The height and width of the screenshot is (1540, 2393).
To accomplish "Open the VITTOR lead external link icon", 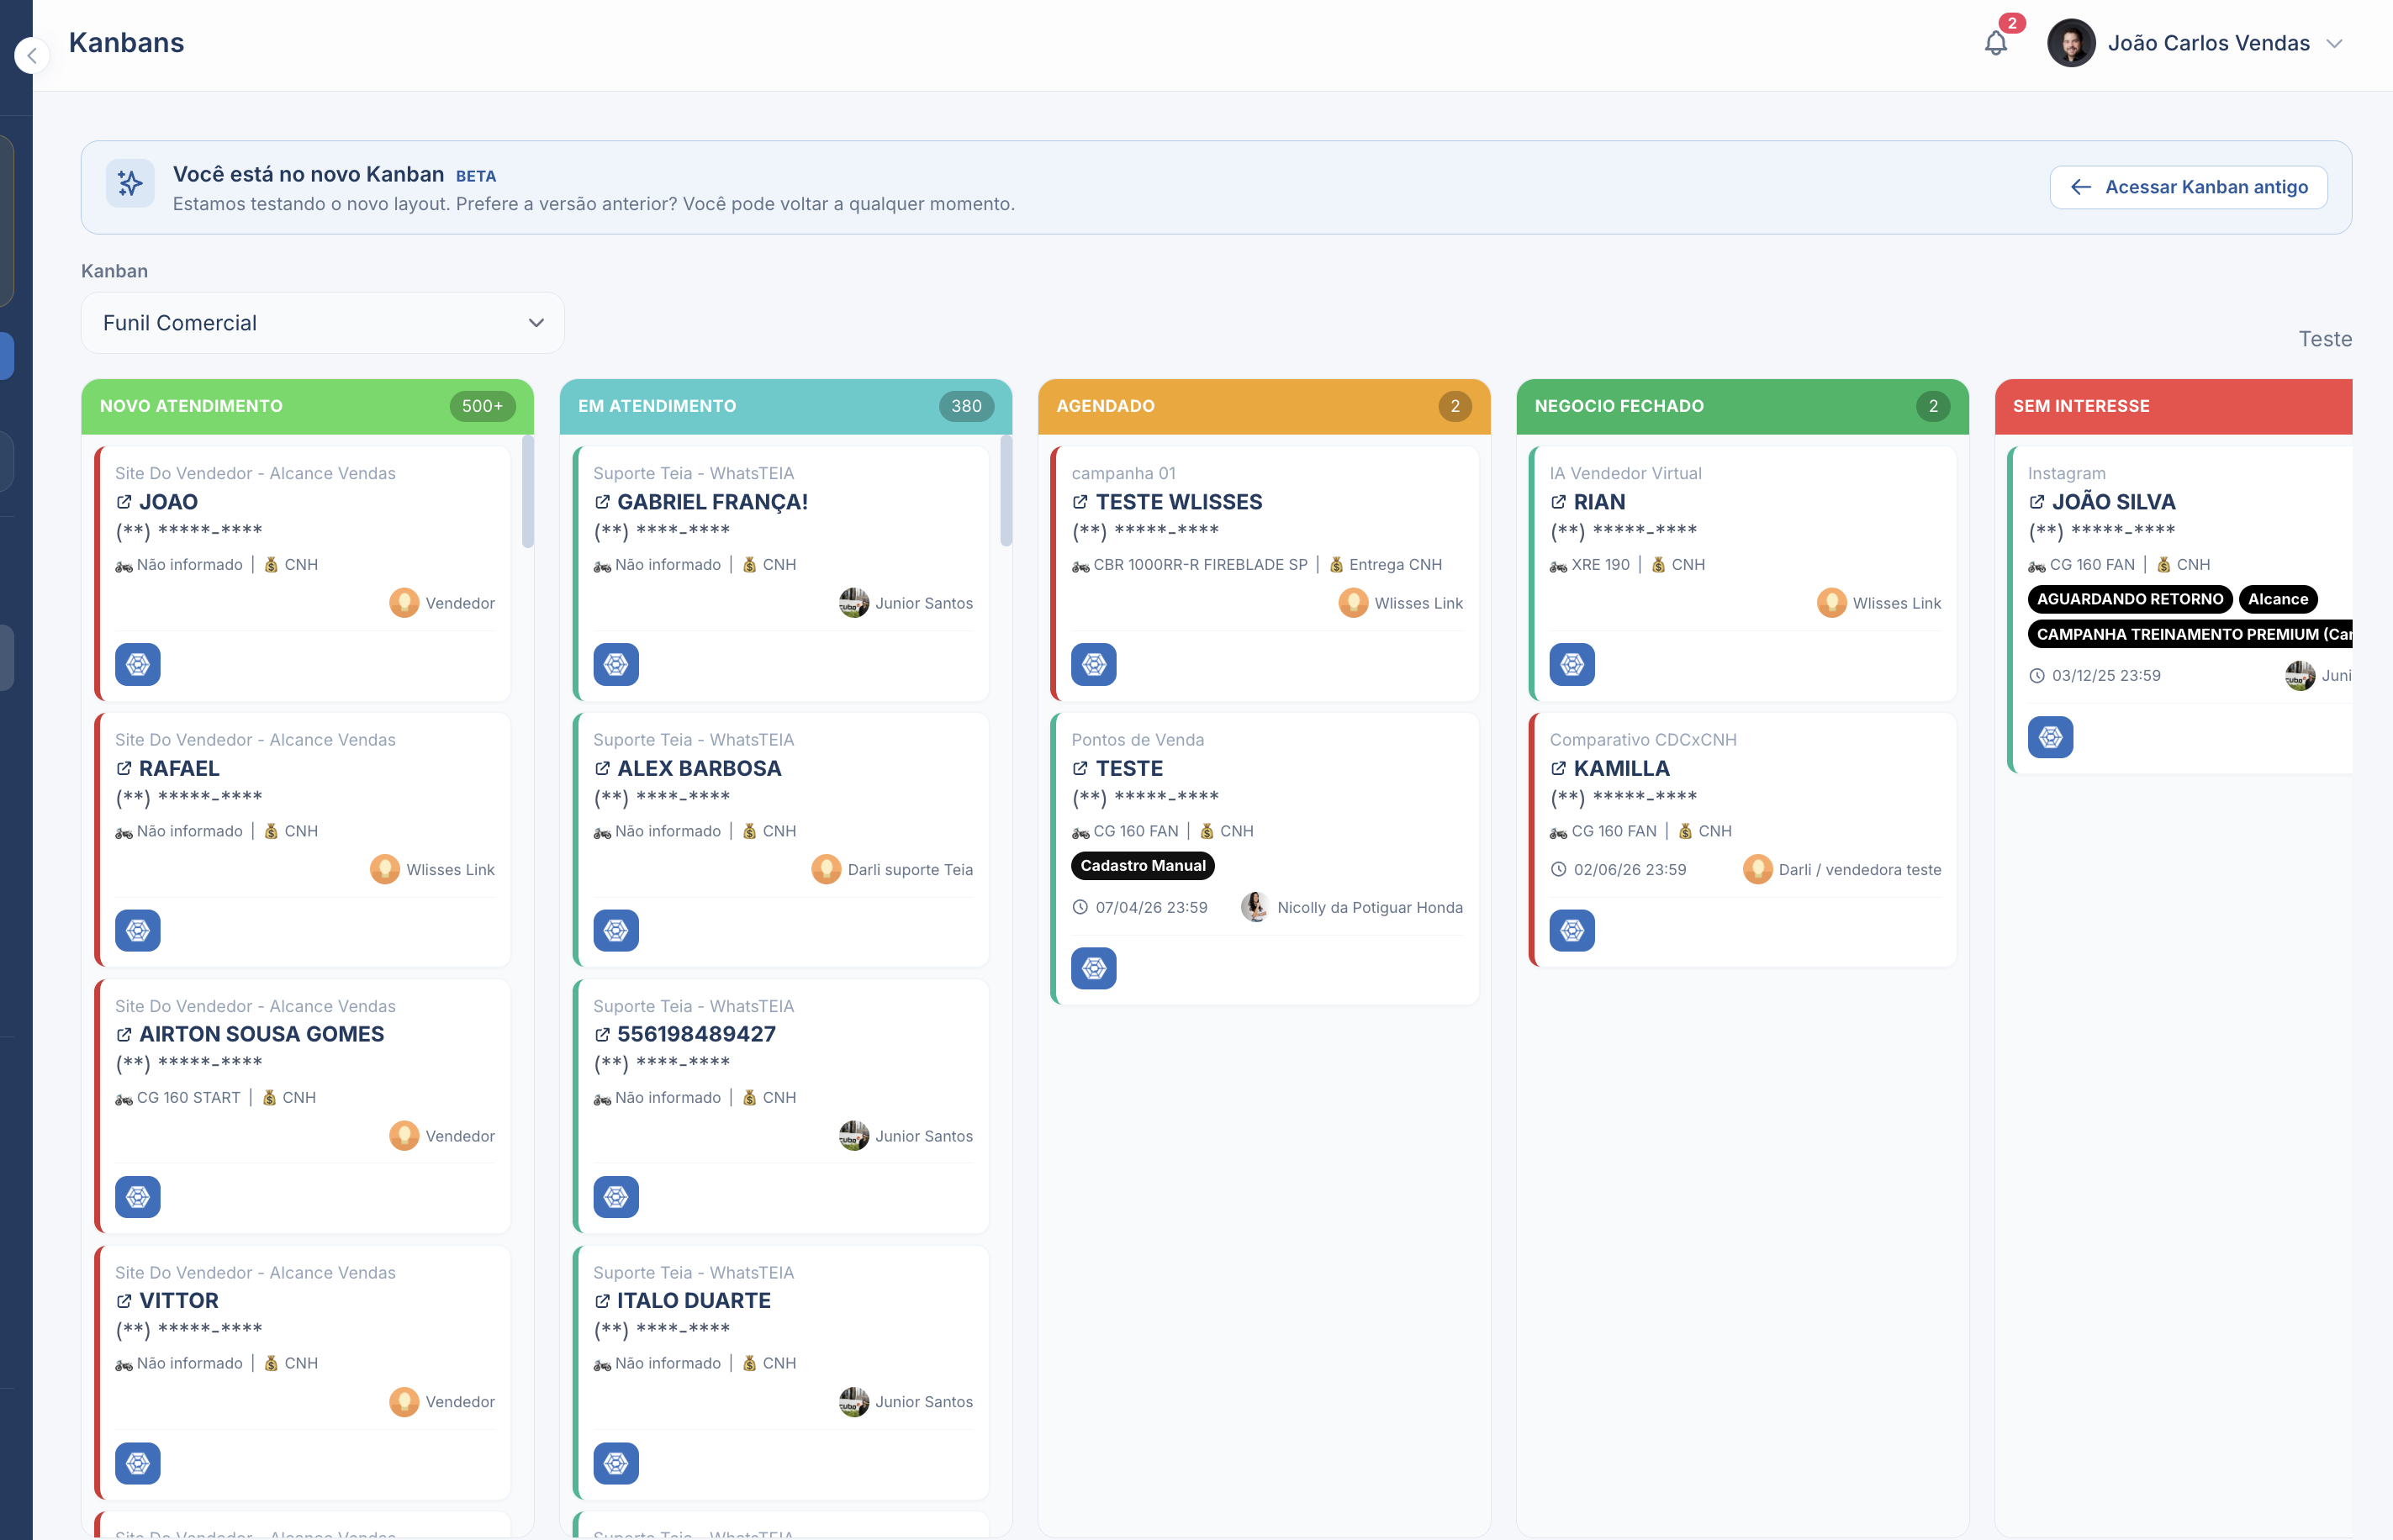I will tap(124, 1300).
